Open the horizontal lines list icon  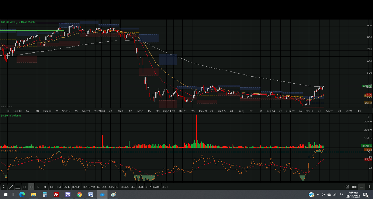[17, 187]
